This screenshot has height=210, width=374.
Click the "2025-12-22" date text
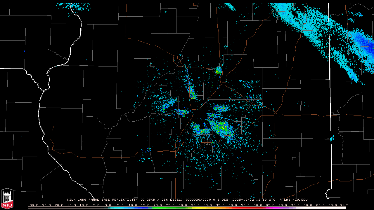[x=243, y=200]
